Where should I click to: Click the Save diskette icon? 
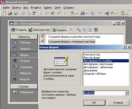[x=16, y=13]
